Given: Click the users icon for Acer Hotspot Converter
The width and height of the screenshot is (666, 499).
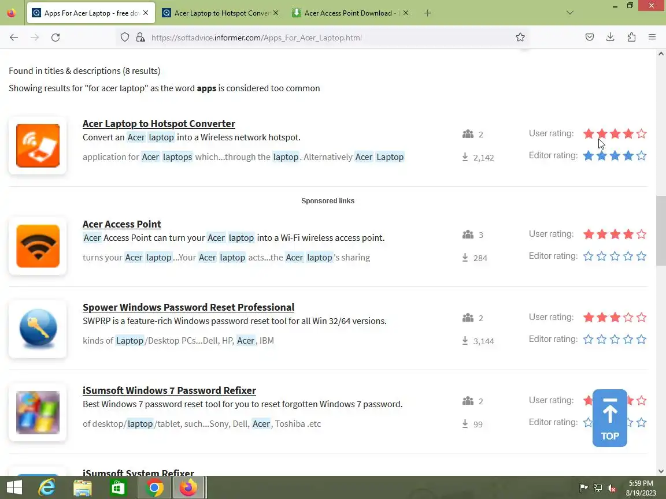Looking at the screenshot, I should (x=468, y=134).
